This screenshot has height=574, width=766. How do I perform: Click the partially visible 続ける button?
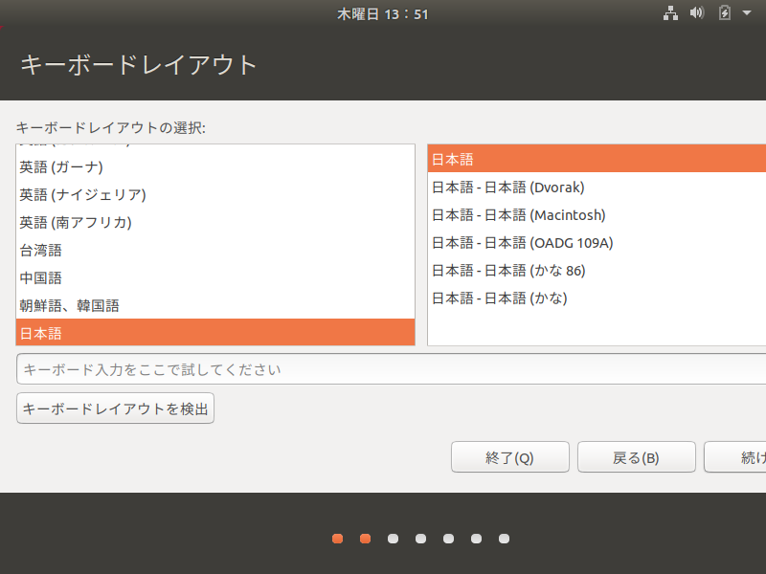(x=735, y=457)
